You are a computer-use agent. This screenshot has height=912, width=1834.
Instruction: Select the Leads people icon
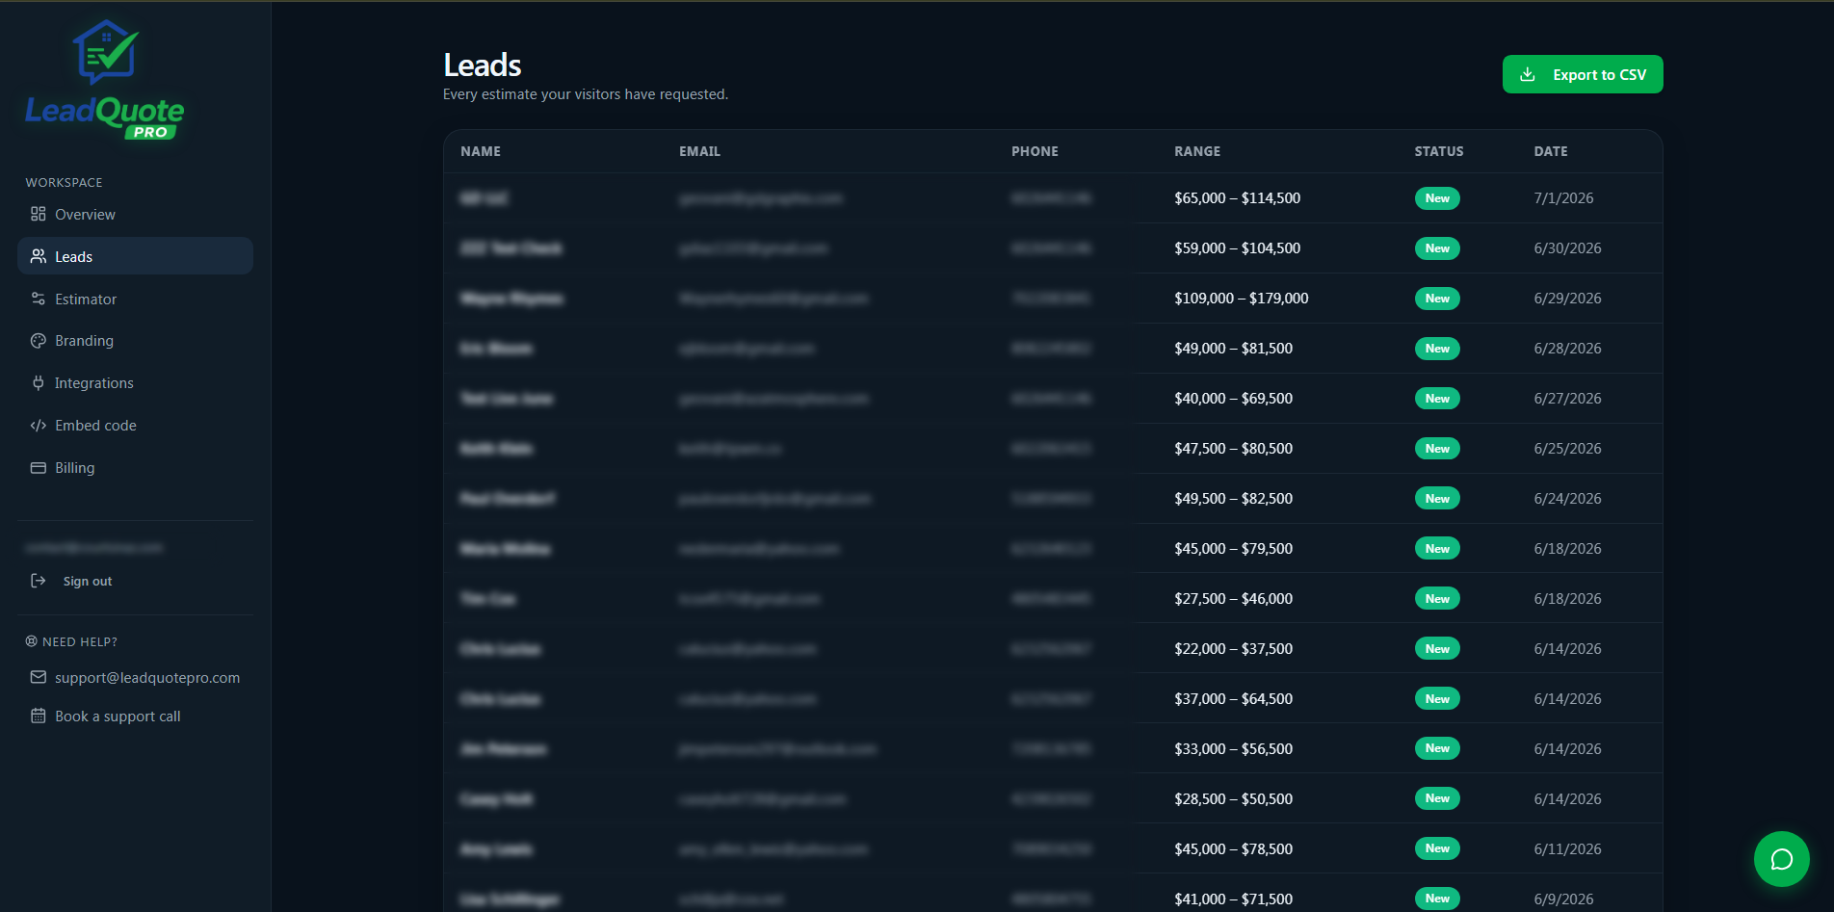pyautogui.click(x=39, y=256)
